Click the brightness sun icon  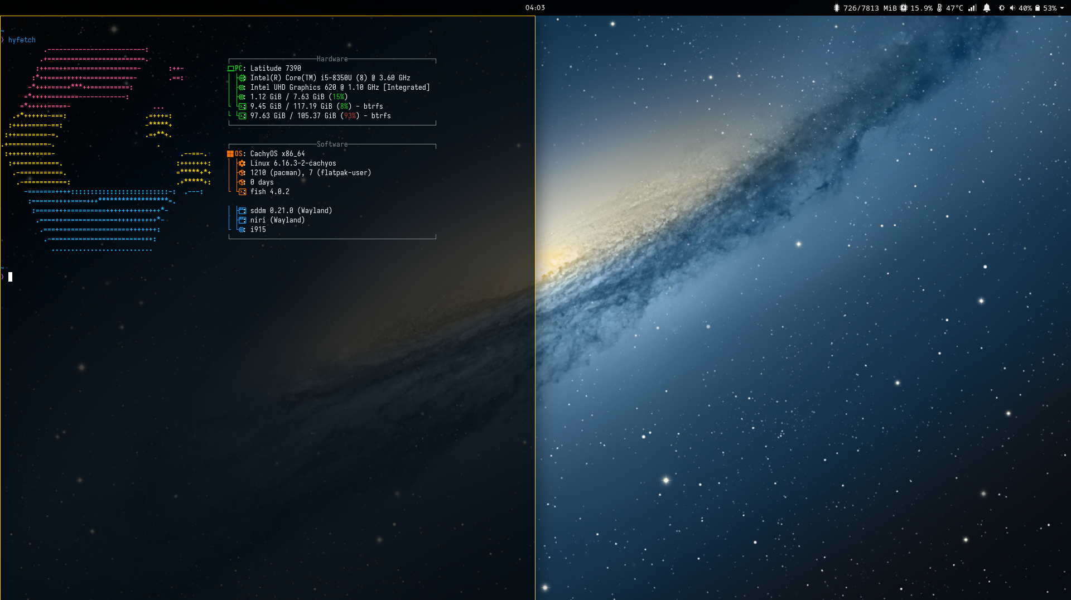pos(1002,8)
